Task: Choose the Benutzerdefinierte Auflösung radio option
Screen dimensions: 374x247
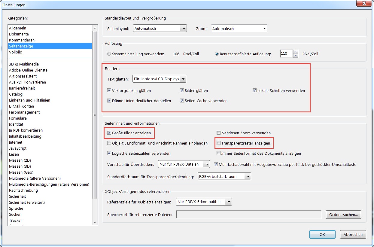Action: (217, 54)
